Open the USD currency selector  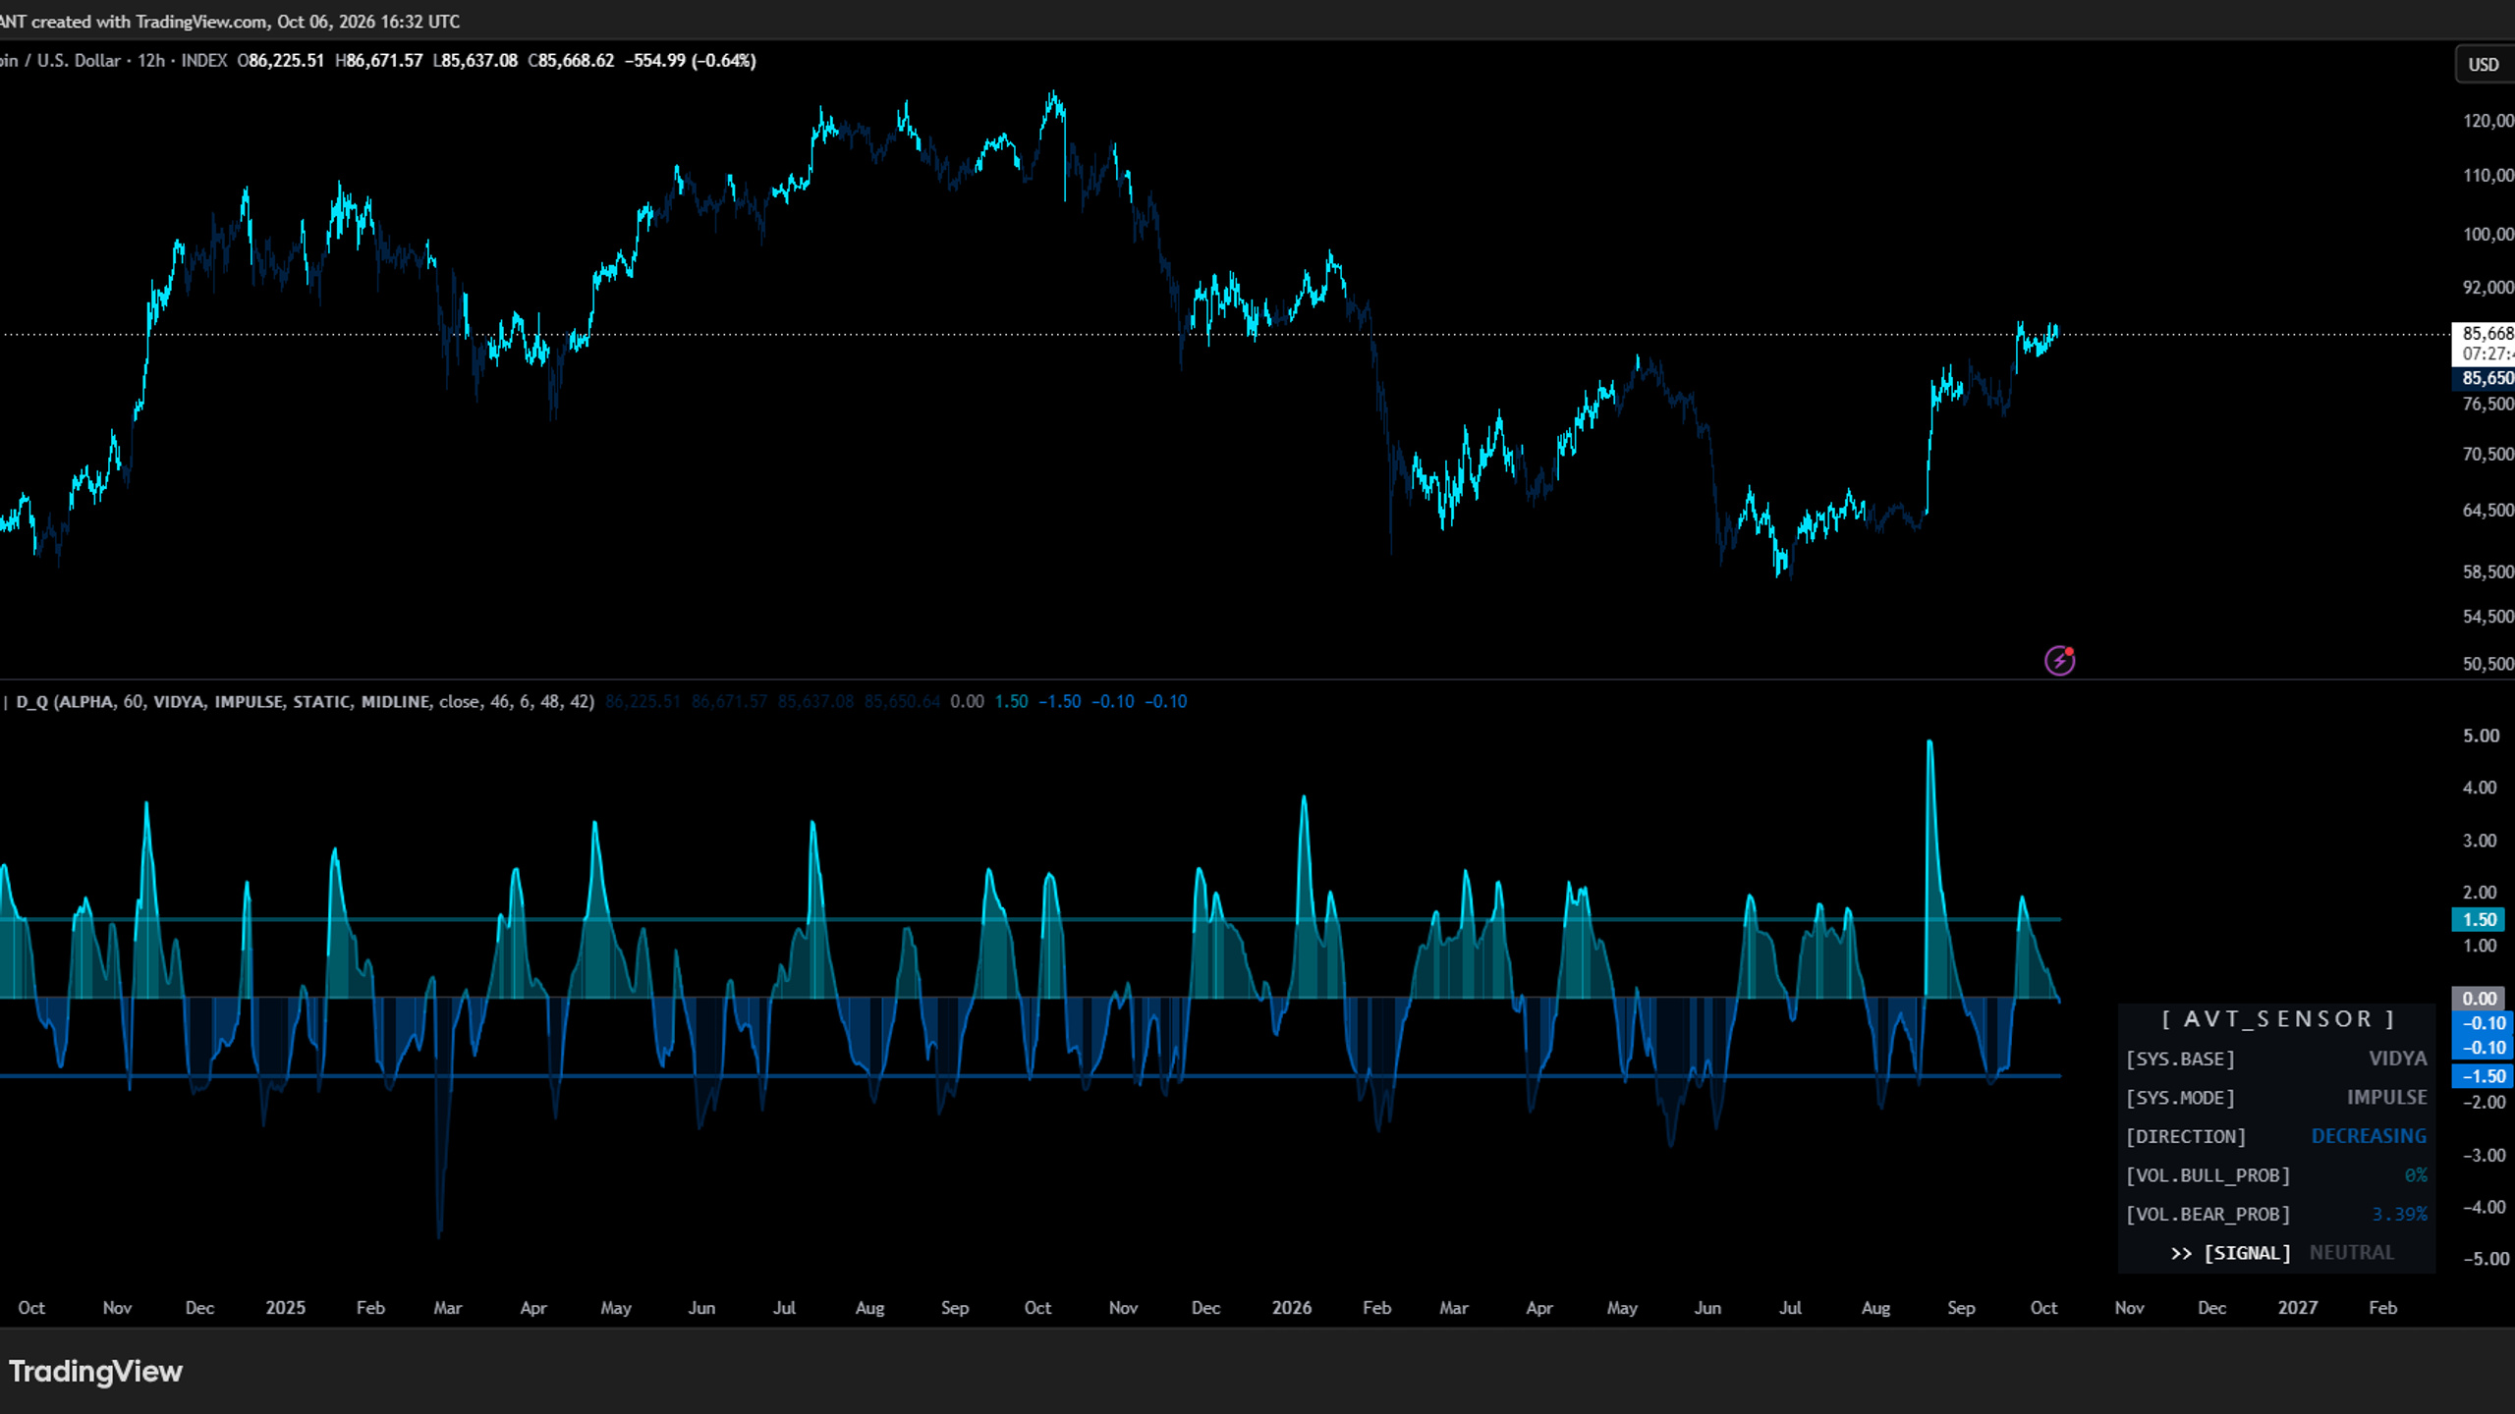click(x=2485, y=65)
